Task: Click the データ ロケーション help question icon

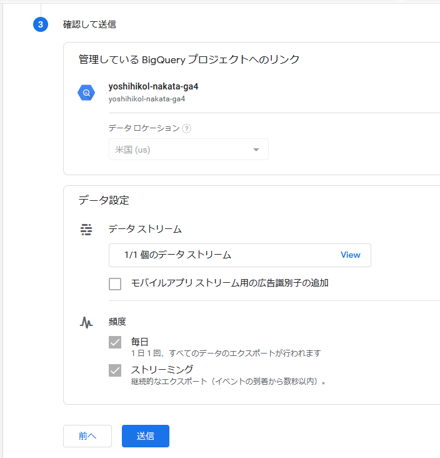Action: tap(186, 128)
